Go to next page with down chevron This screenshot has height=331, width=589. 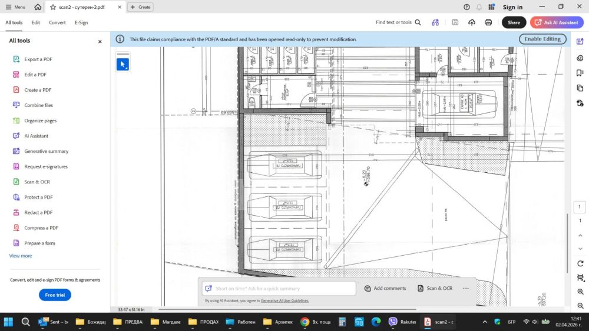[580, 248]
